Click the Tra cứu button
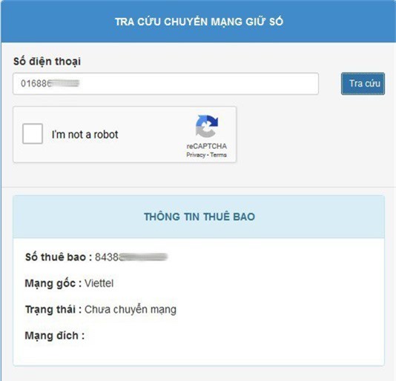This screenshot has width=396, height=381. (x=363, y=84)
